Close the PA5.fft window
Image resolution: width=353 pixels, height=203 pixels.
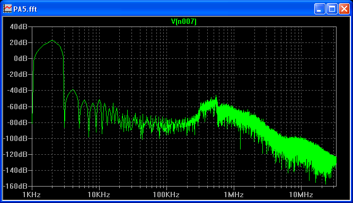pyautogui.click(x=344, y=9)
